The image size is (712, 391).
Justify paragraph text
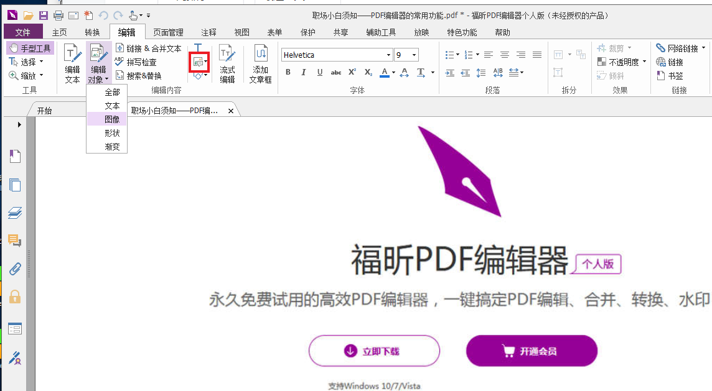tap(537, 55)
